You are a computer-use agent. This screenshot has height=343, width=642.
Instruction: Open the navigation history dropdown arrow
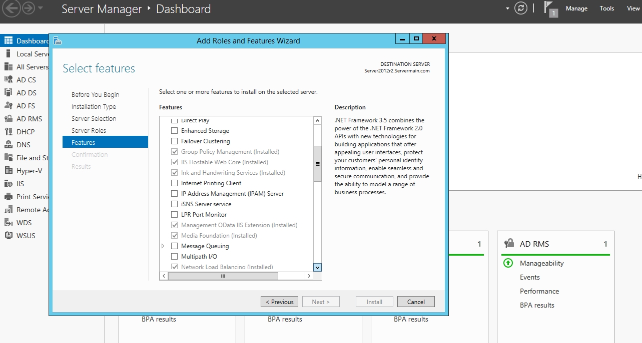tap(41, 8)
